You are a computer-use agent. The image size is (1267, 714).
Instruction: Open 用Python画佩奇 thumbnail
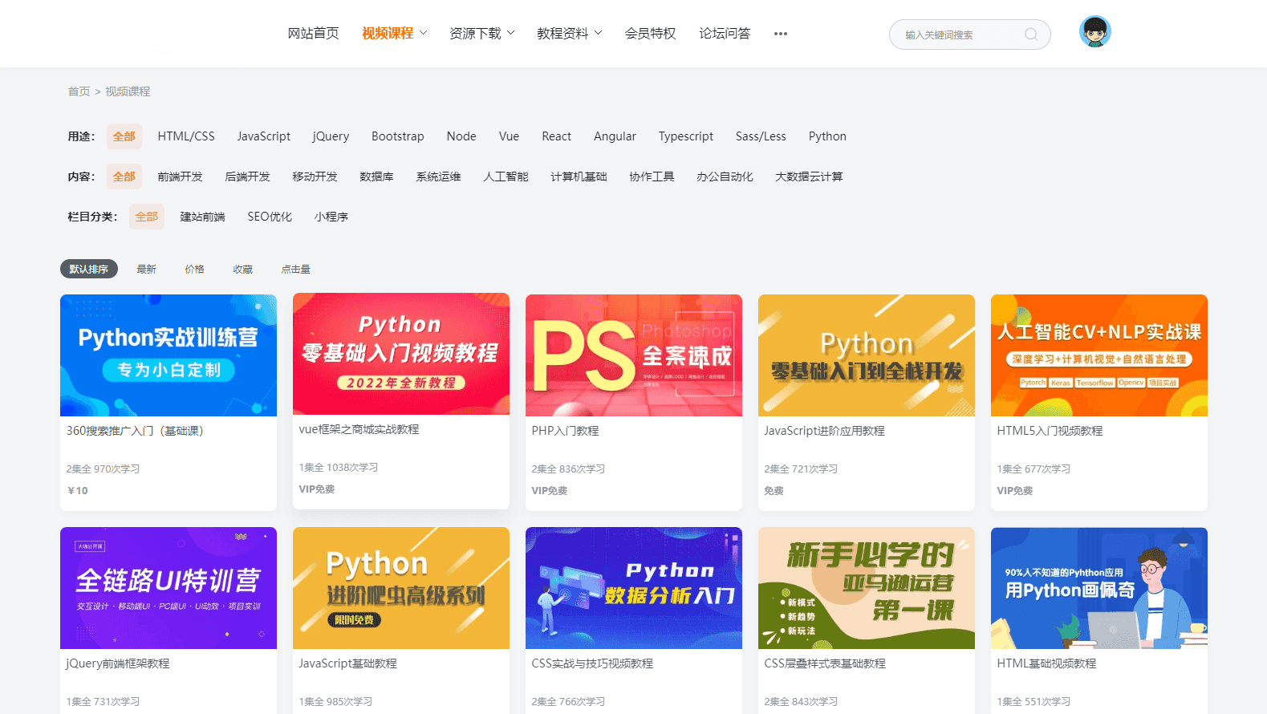1099,588
